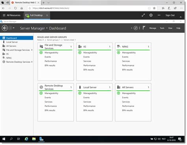This screenshot has width=187, height=145.
Task: Click Manageability status icon in IIS tile
Action: (x=80, y=53)
